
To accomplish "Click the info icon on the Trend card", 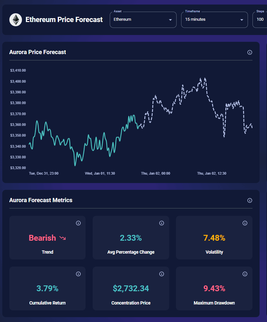I will [x=78, y=223].
